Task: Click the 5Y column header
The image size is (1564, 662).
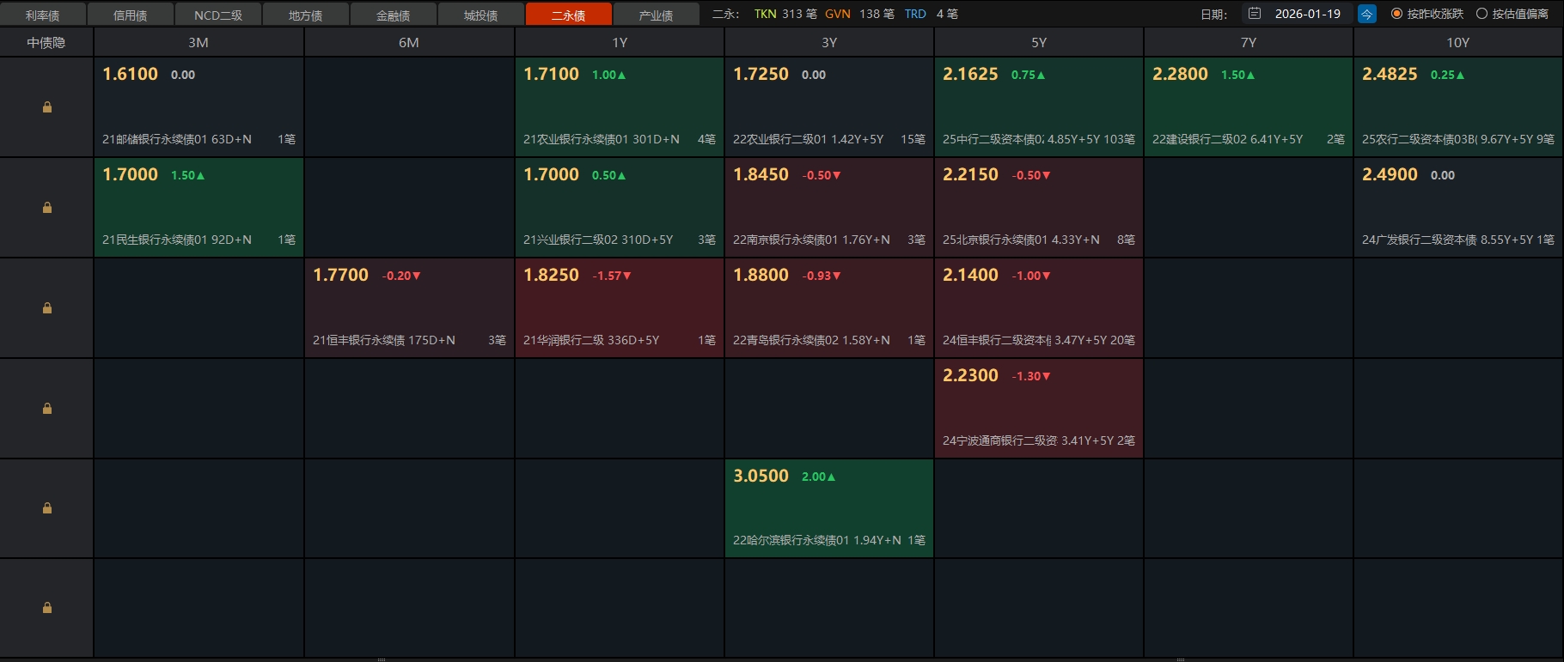Action: point(1039,42)
